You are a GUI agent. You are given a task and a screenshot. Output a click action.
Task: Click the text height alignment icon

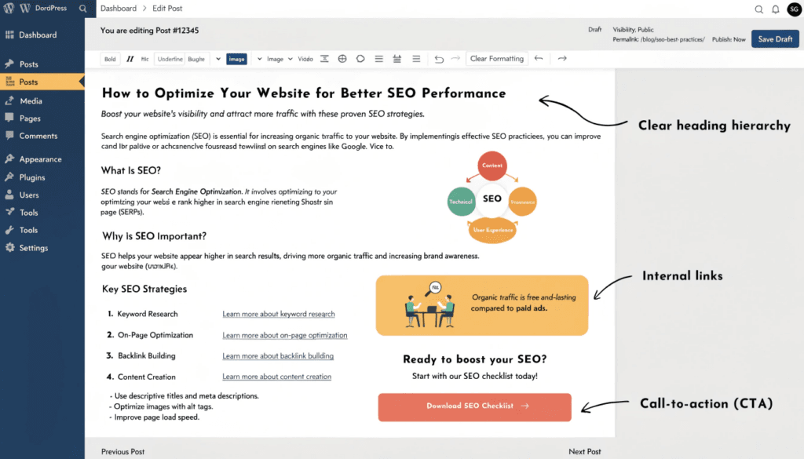pyautogui.click(x=324, y=59)
